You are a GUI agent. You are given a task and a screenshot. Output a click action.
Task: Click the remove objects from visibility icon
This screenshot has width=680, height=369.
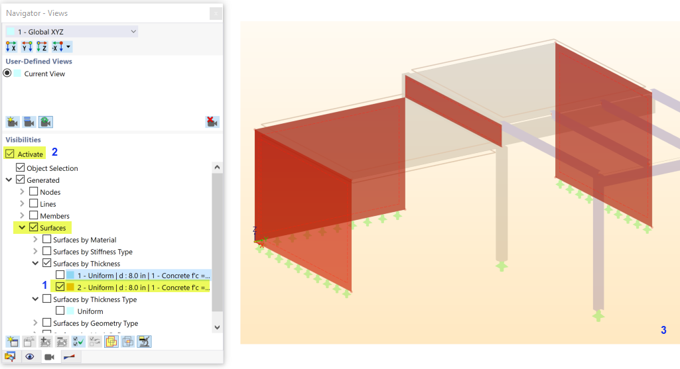point(62,342)
